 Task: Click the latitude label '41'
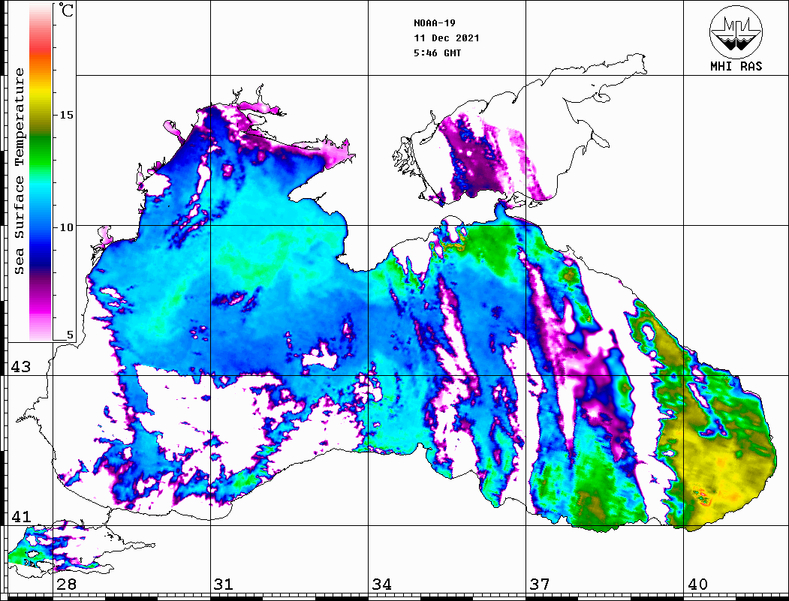coord(20,517)
